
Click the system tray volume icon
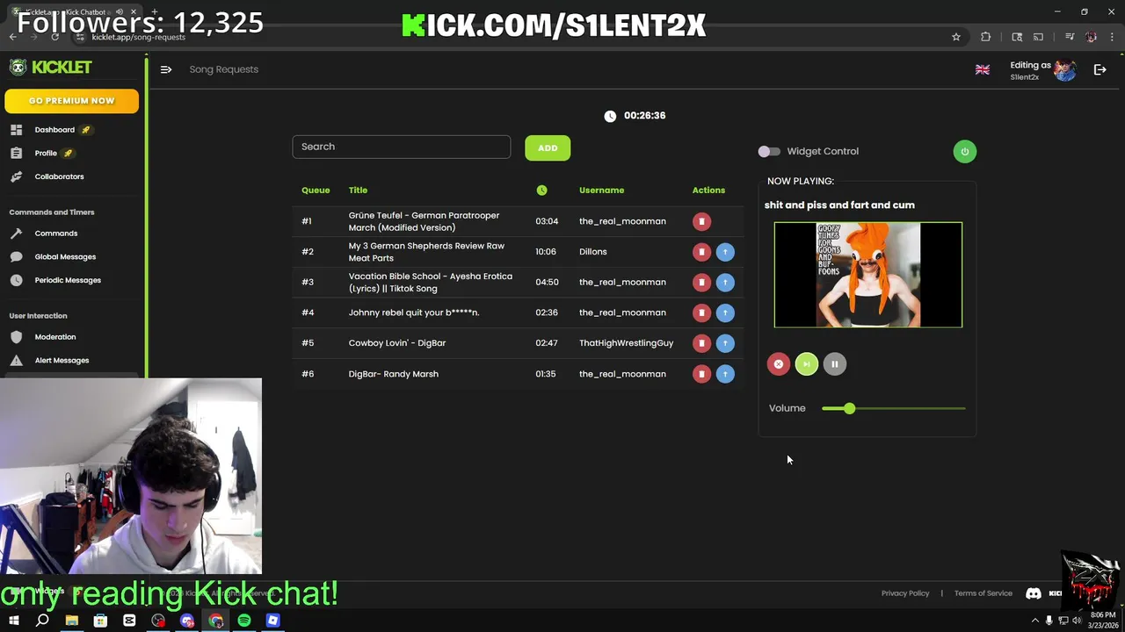(x=1077, y=621)
